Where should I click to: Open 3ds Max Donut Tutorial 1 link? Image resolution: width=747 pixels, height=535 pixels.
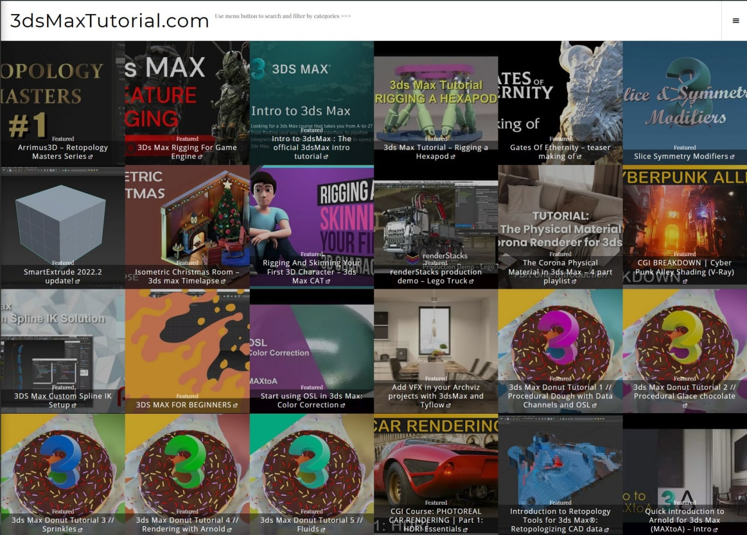(x=560, y=396)
